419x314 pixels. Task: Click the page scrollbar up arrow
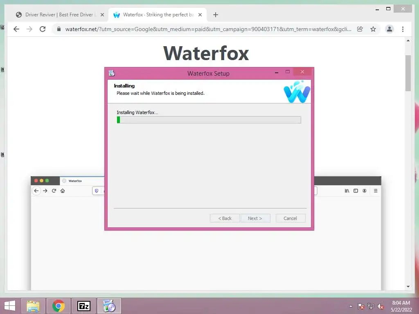tap(408, 40)
